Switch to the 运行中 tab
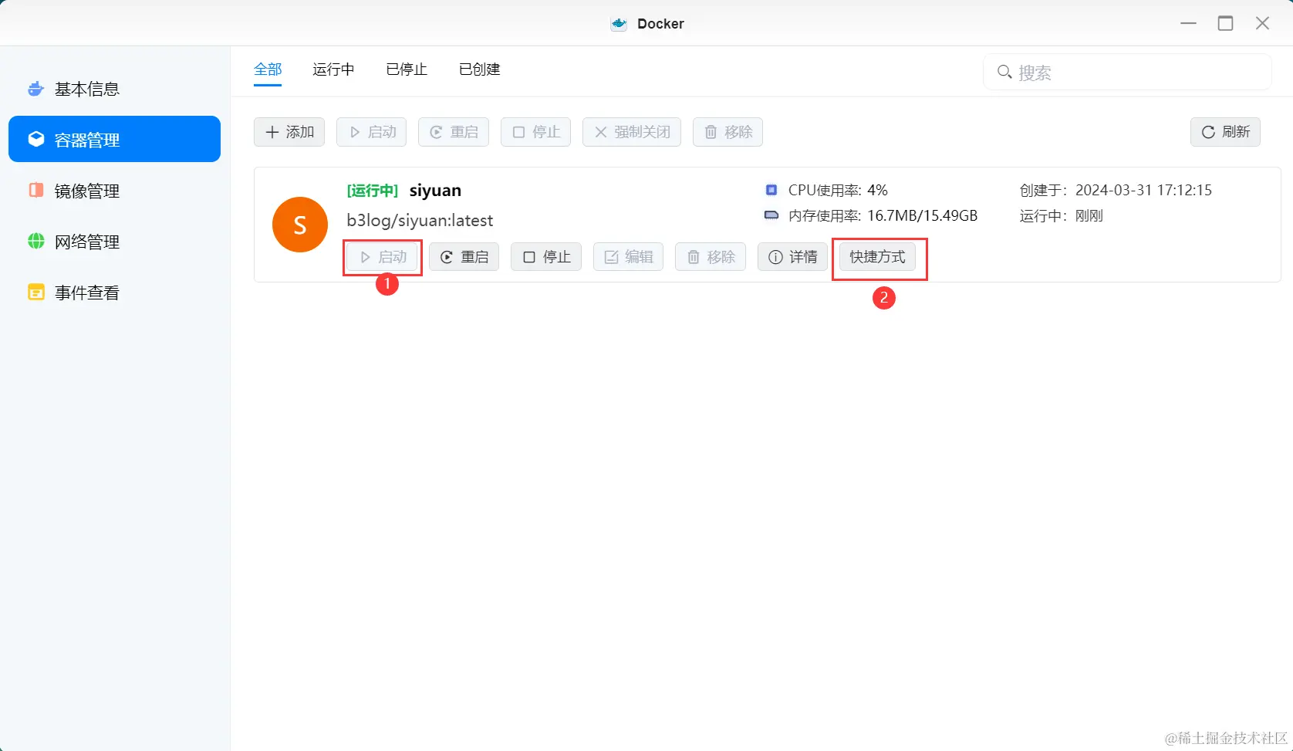1293x751 pixels. (x=333, y=69)
